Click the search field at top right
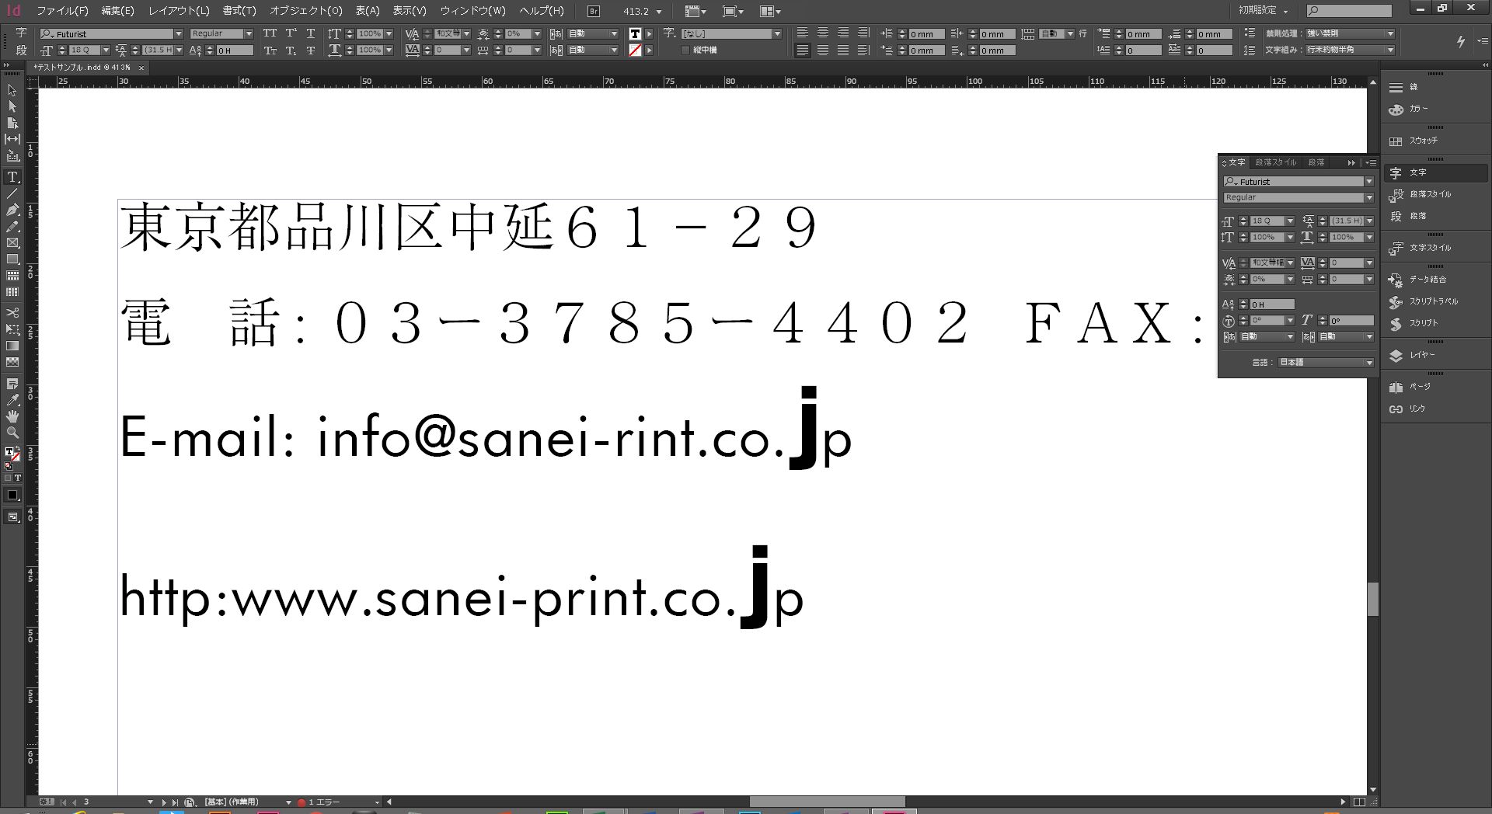This screenshot has width=1492, height=814. click(1349, 11)
